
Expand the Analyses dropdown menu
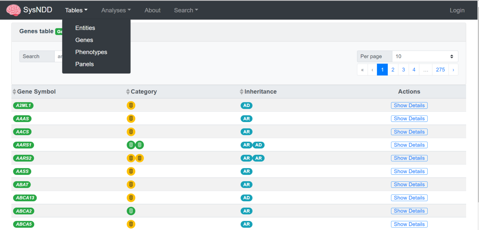click(x=116, y=10)
